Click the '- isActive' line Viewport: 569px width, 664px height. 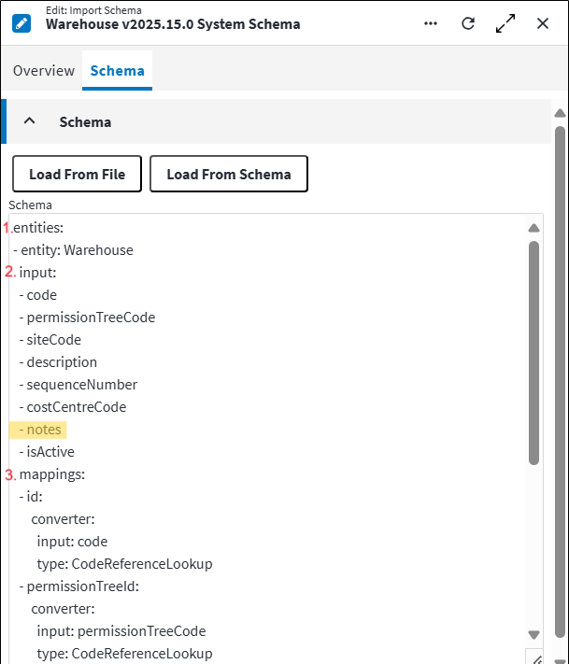tap(47, 452)
